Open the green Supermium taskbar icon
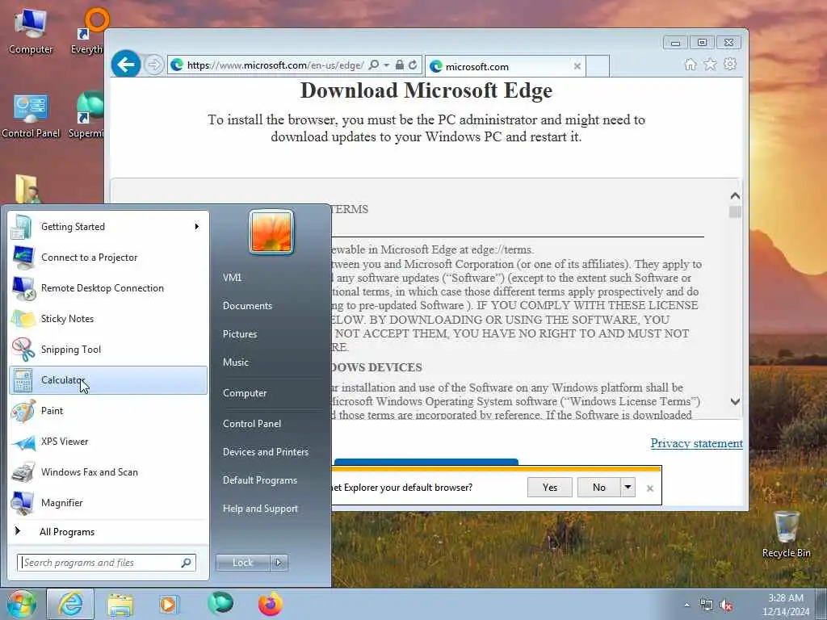 pyautogui.click(x=220, y=603)
